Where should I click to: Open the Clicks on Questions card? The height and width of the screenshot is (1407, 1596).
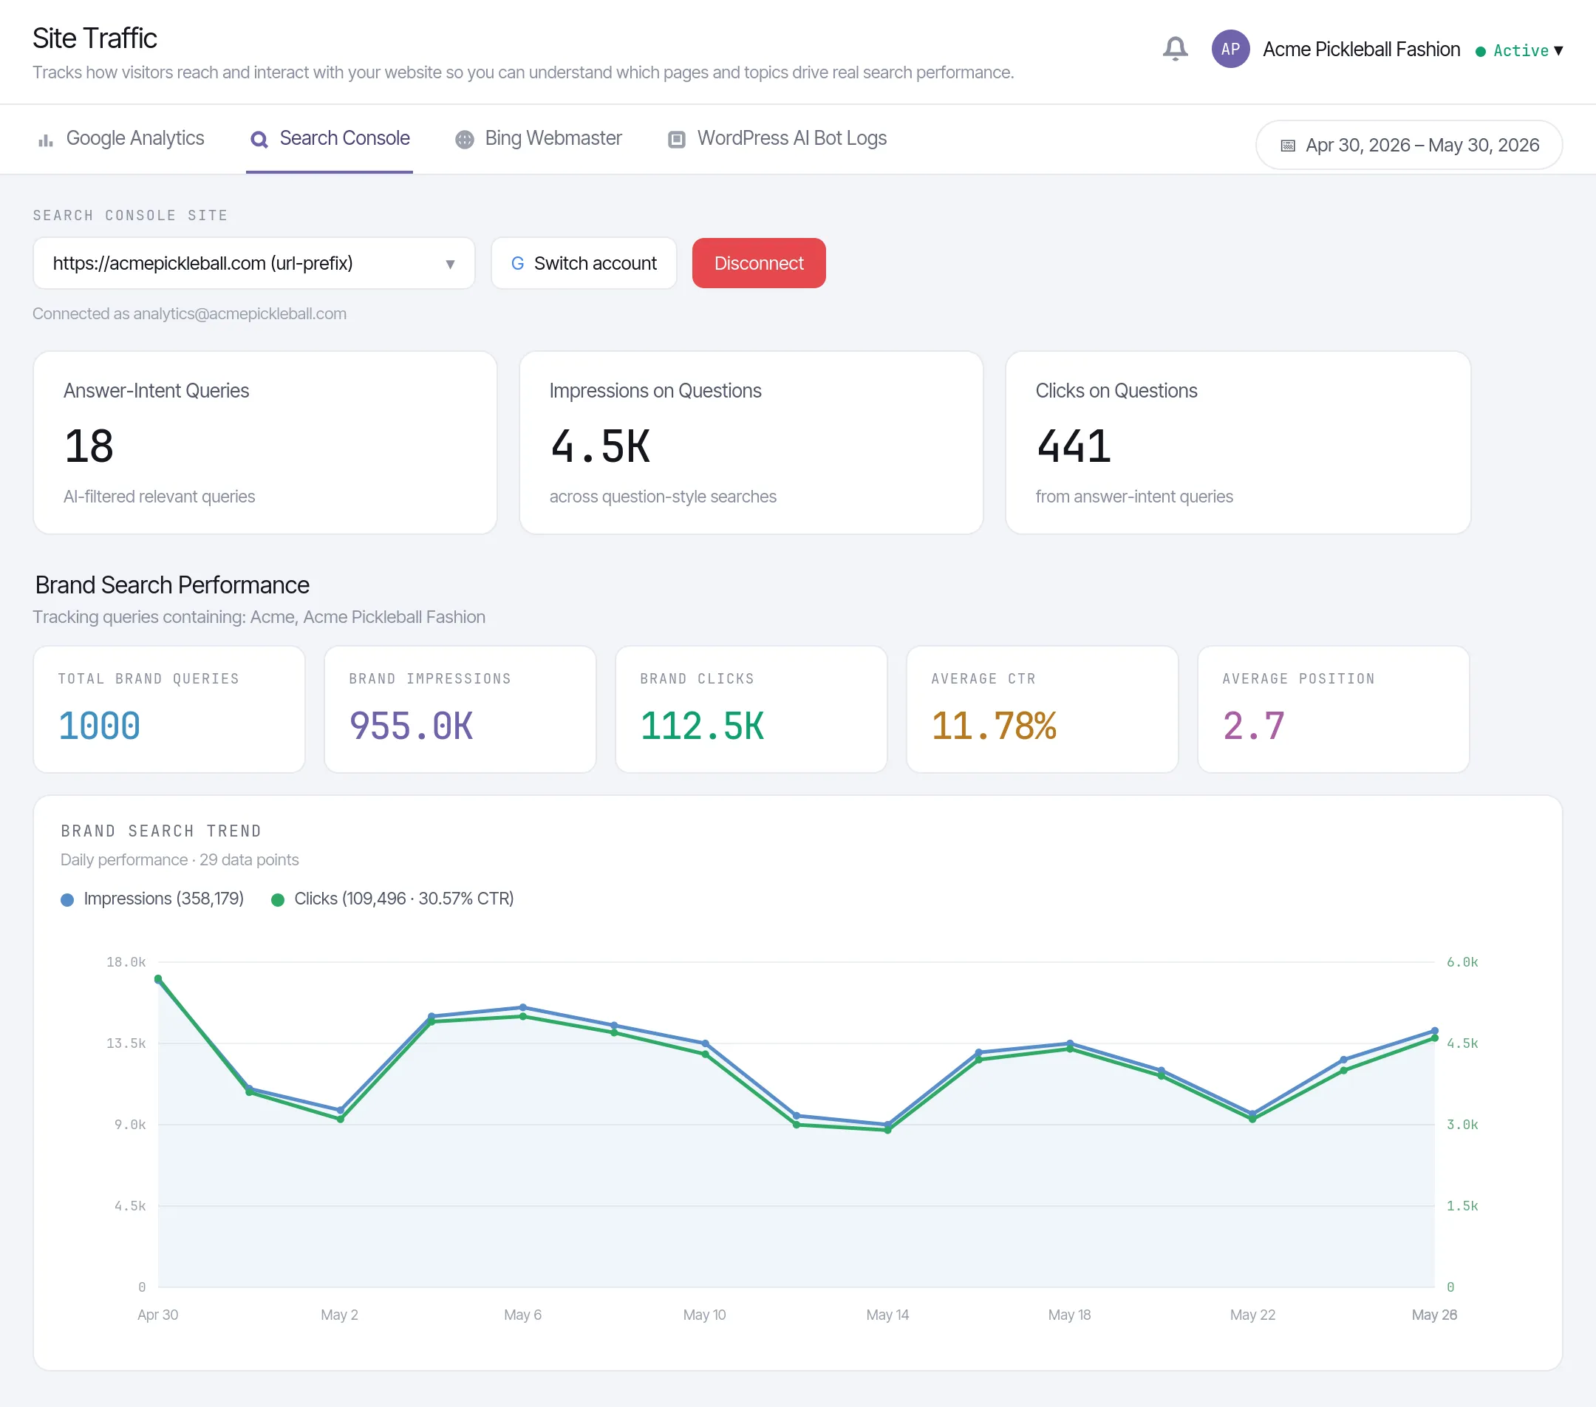tap(1238, 443)
